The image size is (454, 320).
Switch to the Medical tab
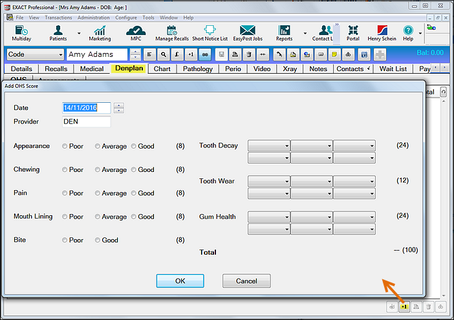pos(92,69)
